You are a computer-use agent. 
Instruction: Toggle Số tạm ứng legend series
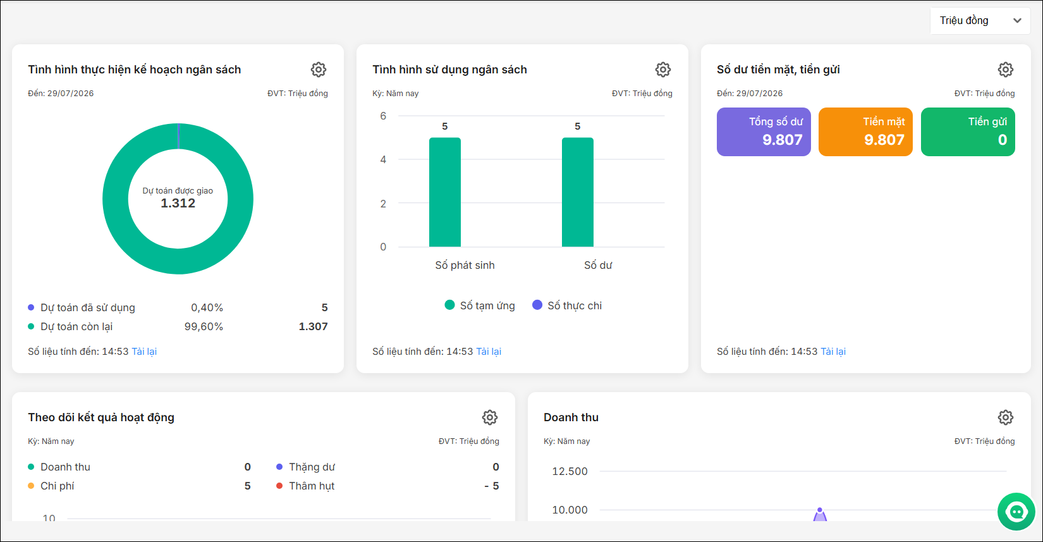click(x=480, y=305)
